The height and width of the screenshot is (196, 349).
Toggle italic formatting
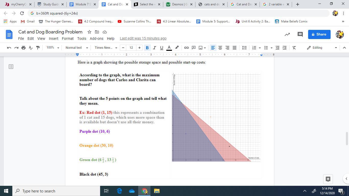[x=154, y=48]
